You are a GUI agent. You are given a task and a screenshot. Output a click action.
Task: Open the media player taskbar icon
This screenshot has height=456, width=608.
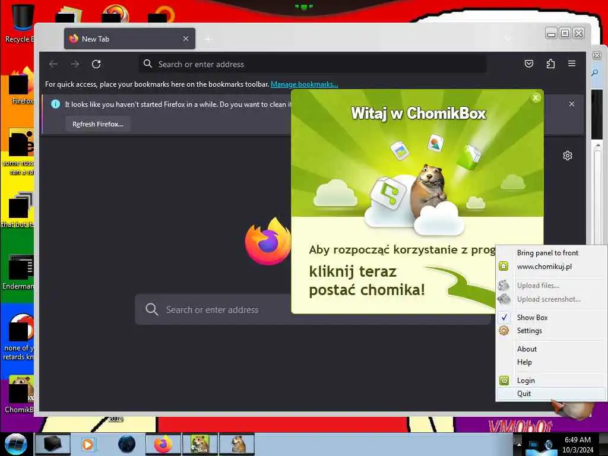(x=88, y=444)
